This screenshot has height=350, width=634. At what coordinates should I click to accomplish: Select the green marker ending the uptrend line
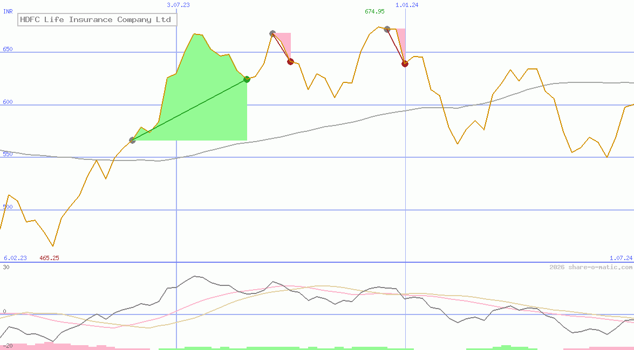pyautogui.click(x=247, y=79)
